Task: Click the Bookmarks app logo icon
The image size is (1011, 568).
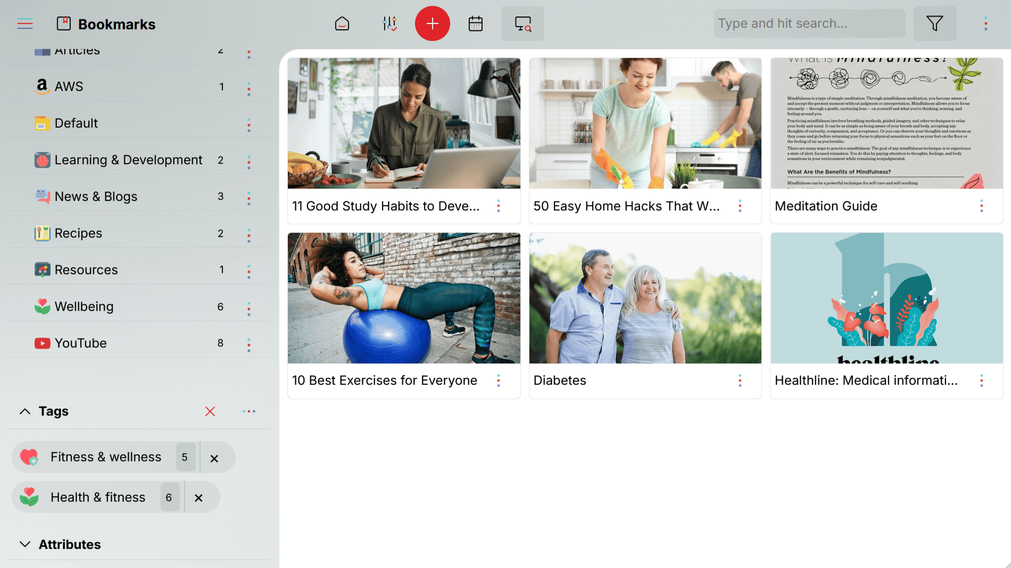Action: 63,23
